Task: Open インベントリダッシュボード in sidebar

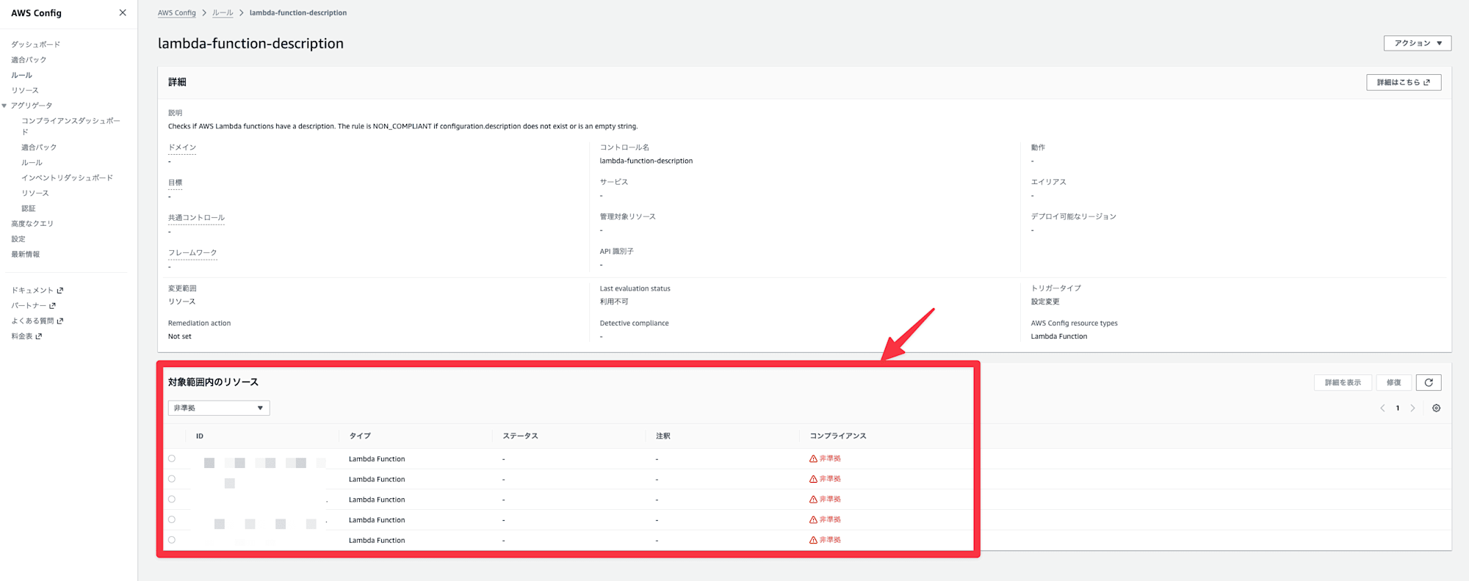Action: (68, 178)
